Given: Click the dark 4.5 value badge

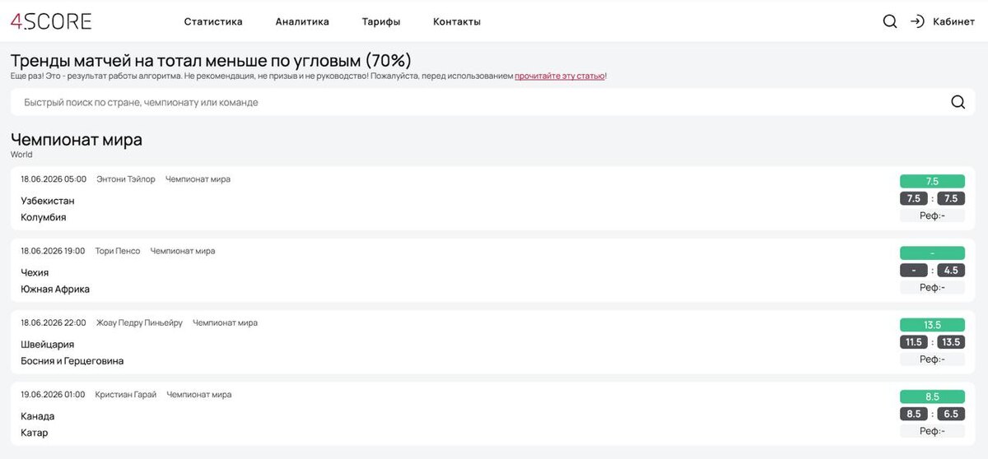Looking at the screenshot, I should 951,270.
